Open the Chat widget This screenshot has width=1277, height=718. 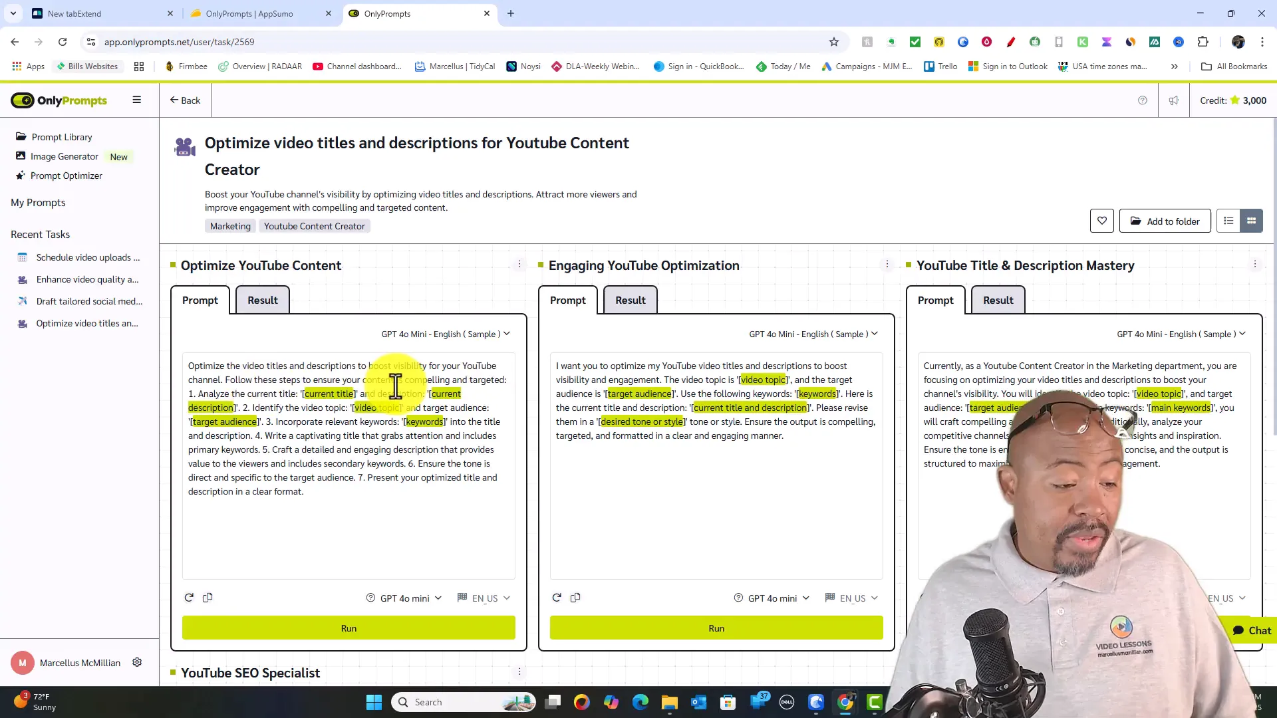(1252, 630)
